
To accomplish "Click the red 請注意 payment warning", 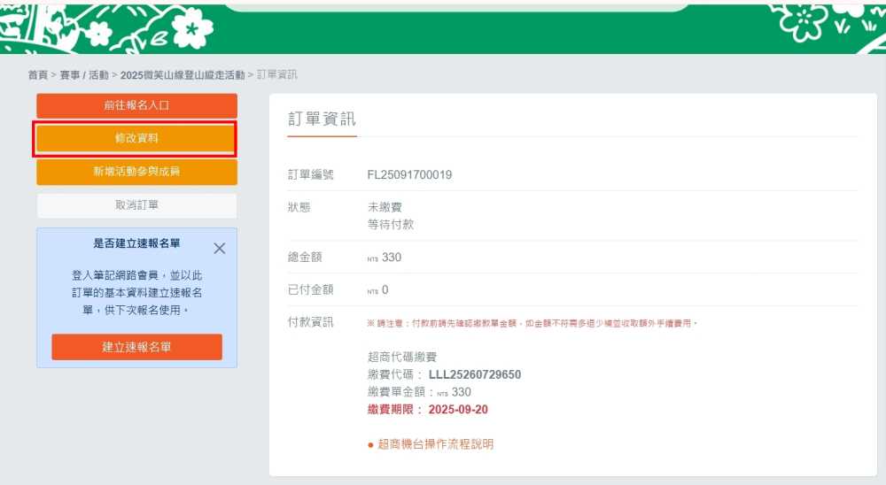I will click(532, 324).
